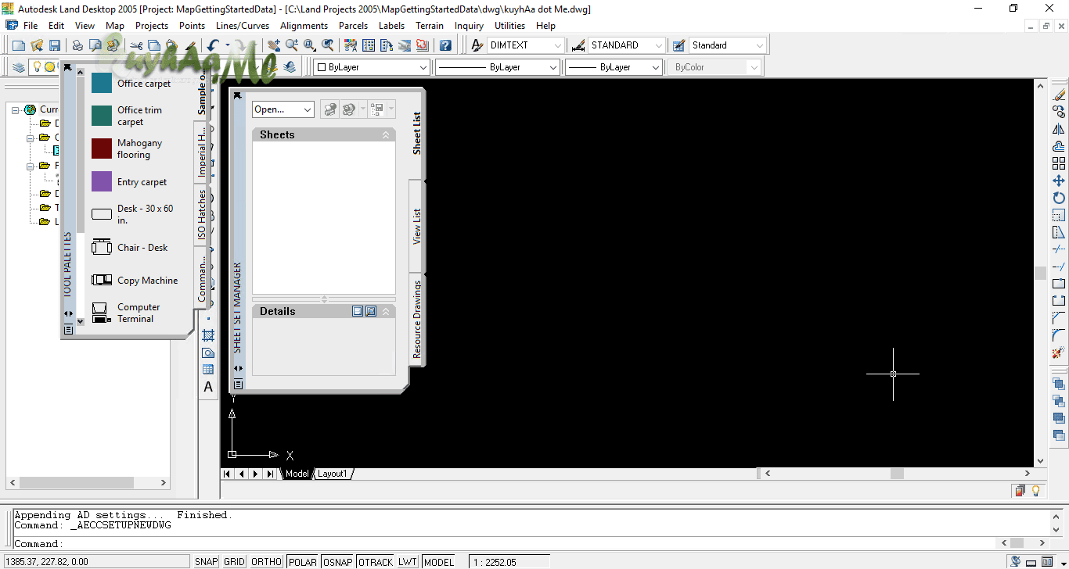The height and width of the screenshot is (569, 1069).
Task: Switch to the Layout1 tab
Action: click(x=333, y=474)
